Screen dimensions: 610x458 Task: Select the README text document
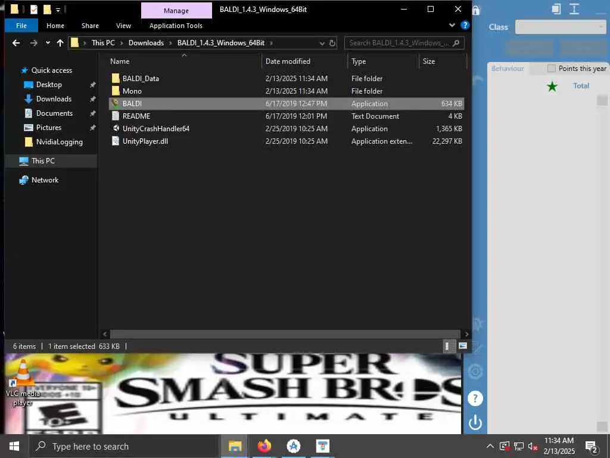click(287, 116)
